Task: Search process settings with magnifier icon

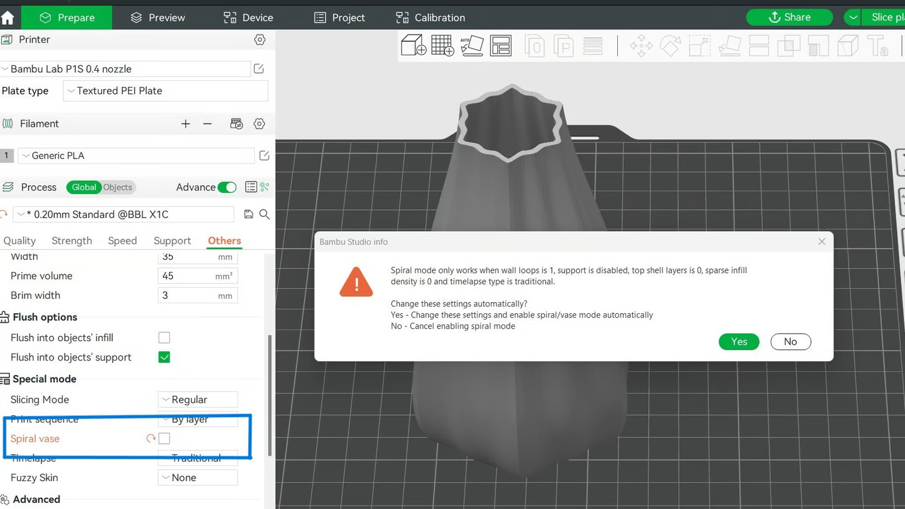Action: 264,214
